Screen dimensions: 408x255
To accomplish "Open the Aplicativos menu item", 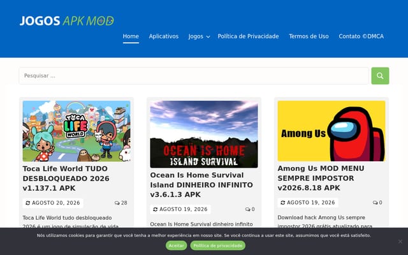I will coord(164,36).
